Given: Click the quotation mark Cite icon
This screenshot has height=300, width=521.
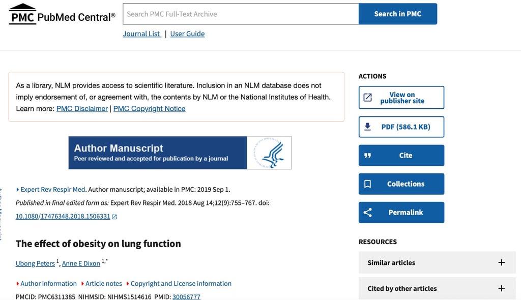Looking at the screenshot, I should click(367, 156).
